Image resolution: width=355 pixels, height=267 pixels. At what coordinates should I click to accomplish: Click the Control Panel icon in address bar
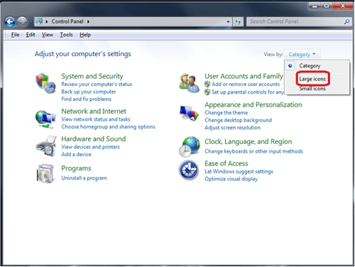tap(39, 21)
